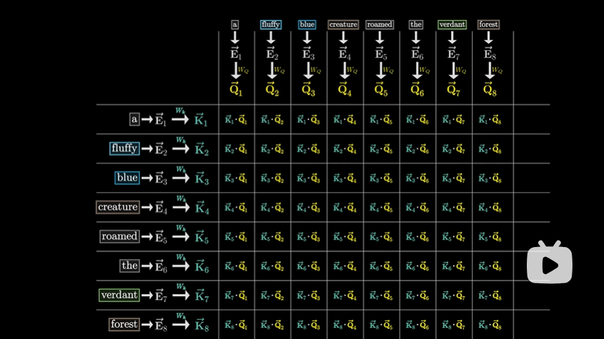The height and width of the screenshot is (339, 604).
Task: Click the teal K1 key vector on left
Action: click(x=201, y=120)
